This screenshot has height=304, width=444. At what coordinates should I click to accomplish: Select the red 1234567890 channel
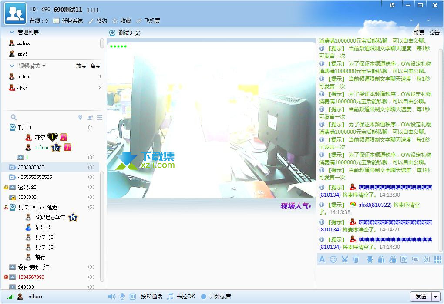pyautogui.click(x=50, y=277)
